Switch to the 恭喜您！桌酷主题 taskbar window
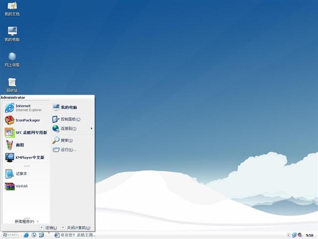 [x=75, y=235]
